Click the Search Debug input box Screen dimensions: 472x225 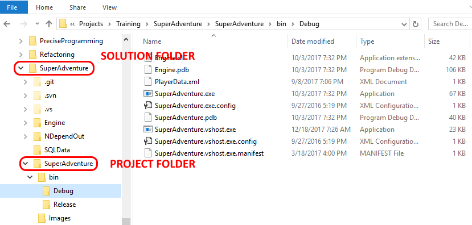click(x=450, y=24)
